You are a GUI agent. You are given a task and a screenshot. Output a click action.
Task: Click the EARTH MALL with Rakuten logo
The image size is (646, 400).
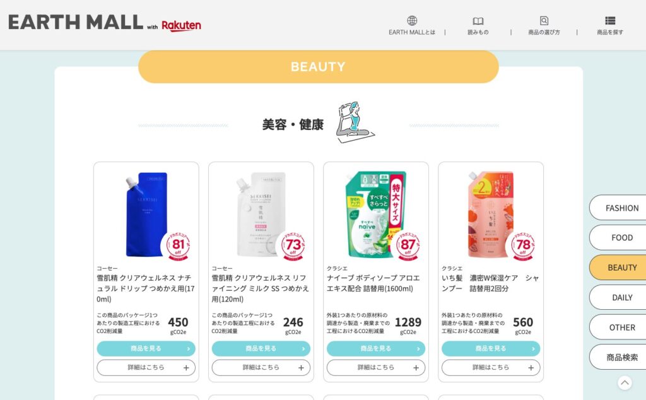(x=105, y=23)
